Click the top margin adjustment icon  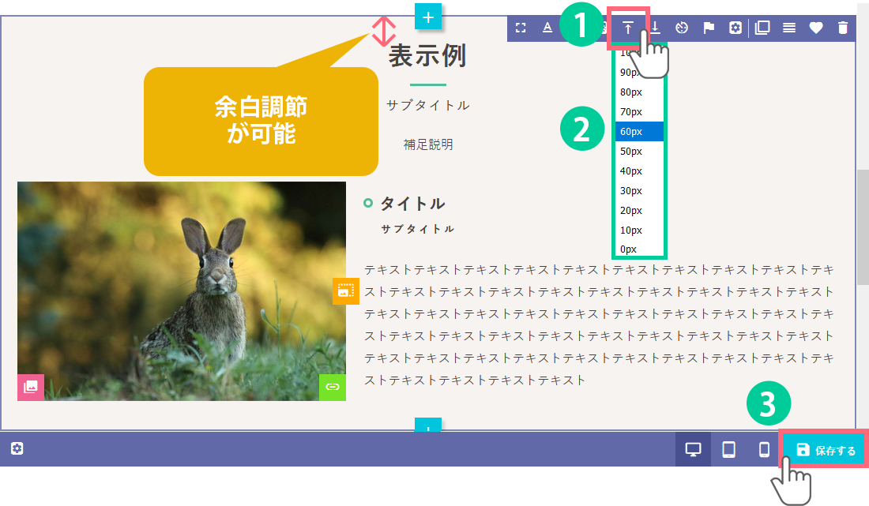click(628, 28)
